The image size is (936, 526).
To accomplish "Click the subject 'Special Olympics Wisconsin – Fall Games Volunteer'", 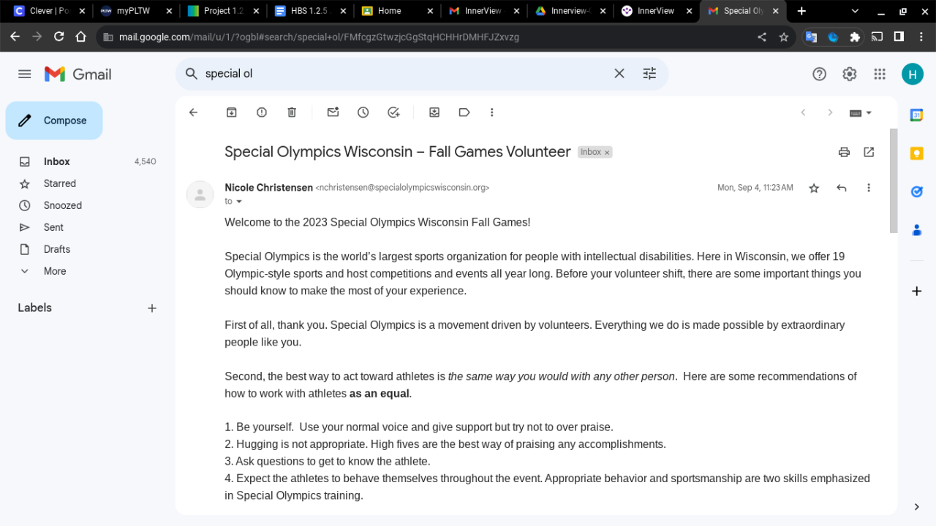I will pos(397,152).
